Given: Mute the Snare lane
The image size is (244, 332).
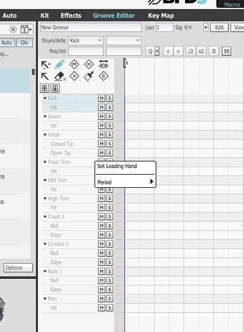Looking at the screenshot, I should (x=101, y=116).
